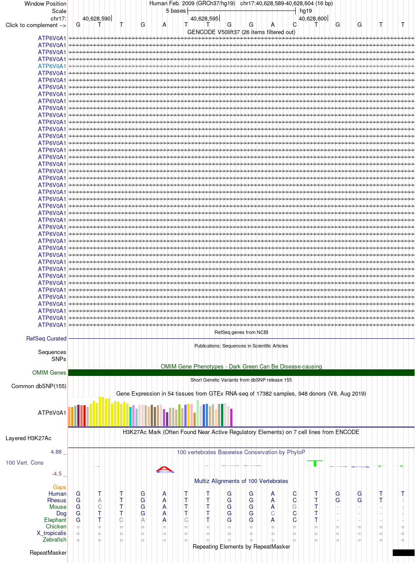Click the gray mismatch 'C' in the Dog row
This screenshot has width=415, height=563.
(273, 513)
